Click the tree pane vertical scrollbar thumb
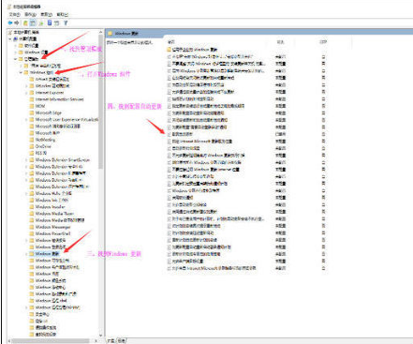The height and width of the screenshot is (344, 413). click(101, 101)
